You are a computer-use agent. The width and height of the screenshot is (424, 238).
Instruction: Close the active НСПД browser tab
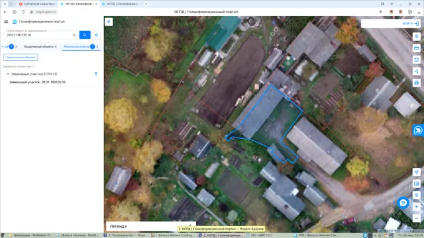click(x=96, y=4)
